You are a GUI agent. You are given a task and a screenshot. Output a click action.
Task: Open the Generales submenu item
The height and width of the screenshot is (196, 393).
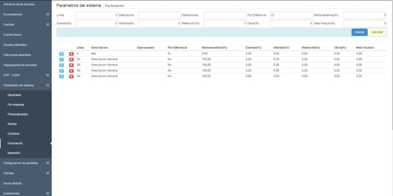pyautogui.click(x=15, y=95)
